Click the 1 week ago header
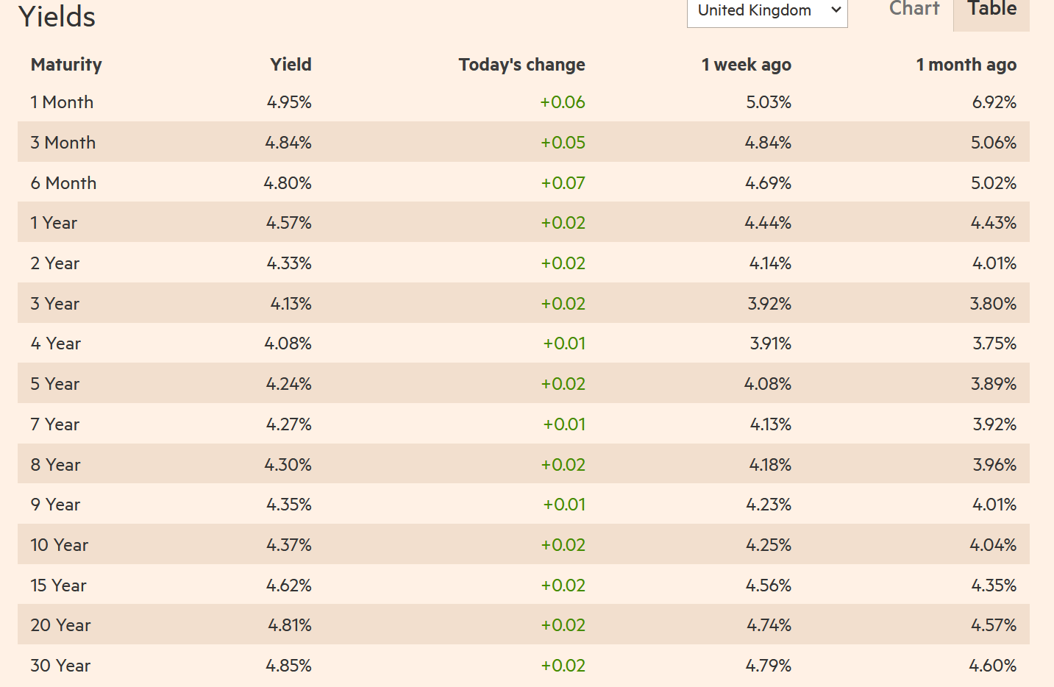Image resolution: width=1054 pixels, height=687 pixels. point(746,65)
